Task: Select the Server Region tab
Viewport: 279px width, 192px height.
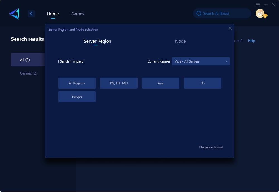Action: pyautogui.click(x=97, y=41)
